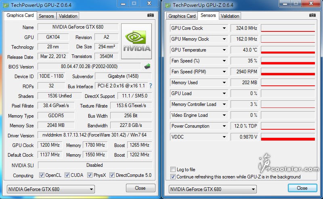This screenshot has height=199, width=323.
Task: Open GPU Memory Clock sensor dropdown
Action: tap(224, 39)
